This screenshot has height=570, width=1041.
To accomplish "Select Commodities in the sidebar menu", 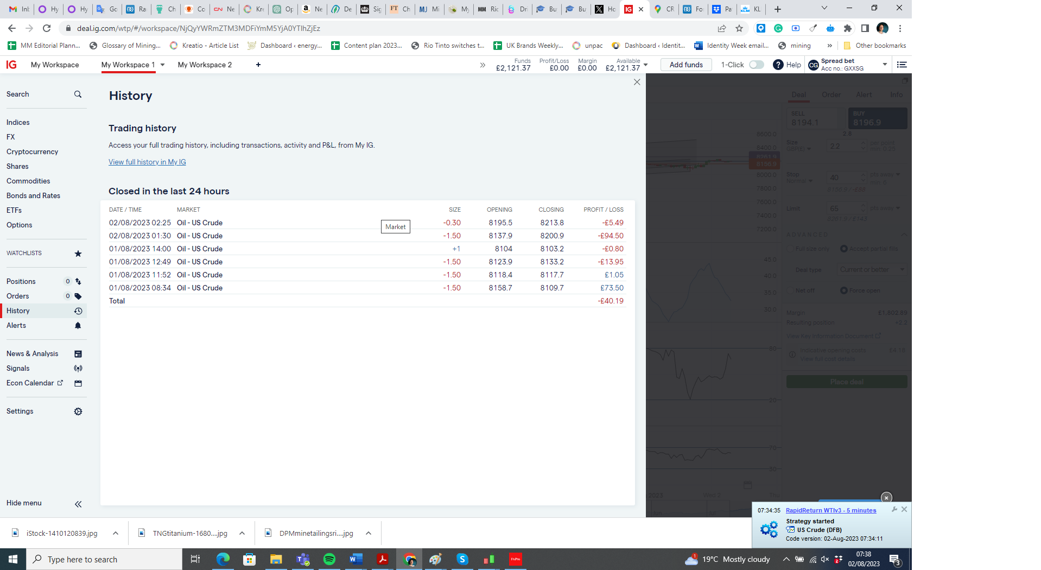I will [28, 181].
